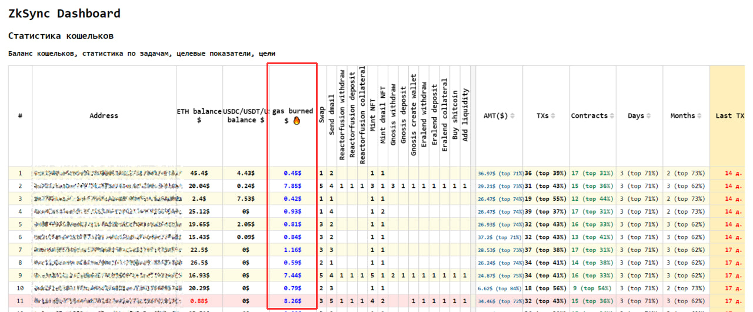Image resolution: width=753 pixels, height=312 pixels.
Task: Sort by Contracts using its sort icon
Action: tap(613, 116)
